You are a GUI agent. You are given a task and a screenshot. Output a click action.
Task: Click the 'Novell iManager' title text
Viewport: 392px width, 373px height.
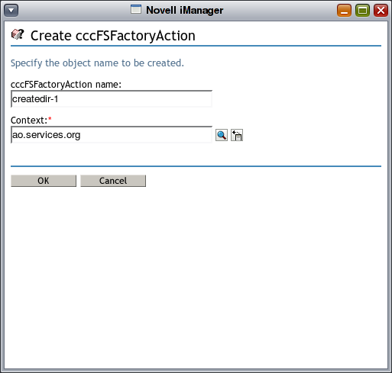point(185,11)
